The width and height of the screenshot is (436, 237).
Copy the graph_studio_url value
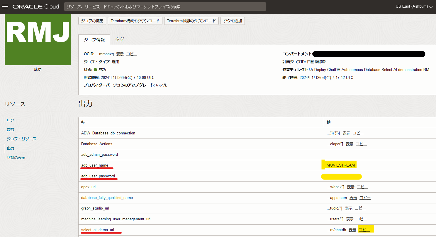pos(360,208)
